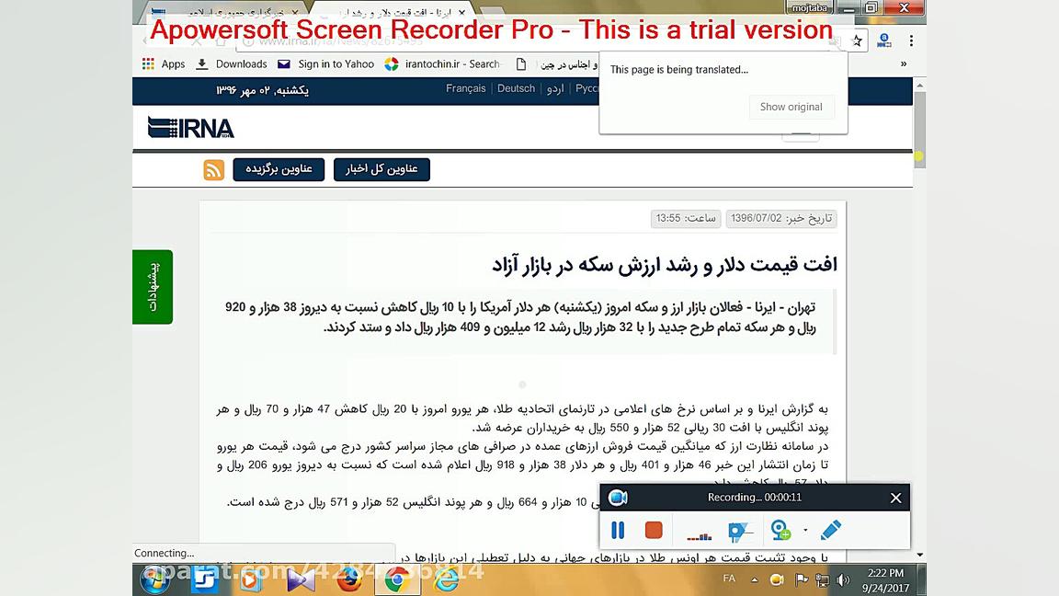Click the FA language indicator
1059x596 pixels.
tap(729, 579)
